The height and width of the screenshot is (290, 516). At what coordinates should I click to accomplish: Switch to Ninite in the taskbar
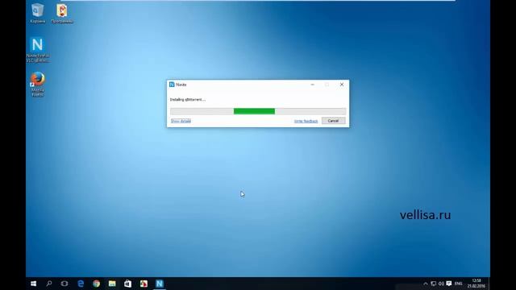coord(160,284)
